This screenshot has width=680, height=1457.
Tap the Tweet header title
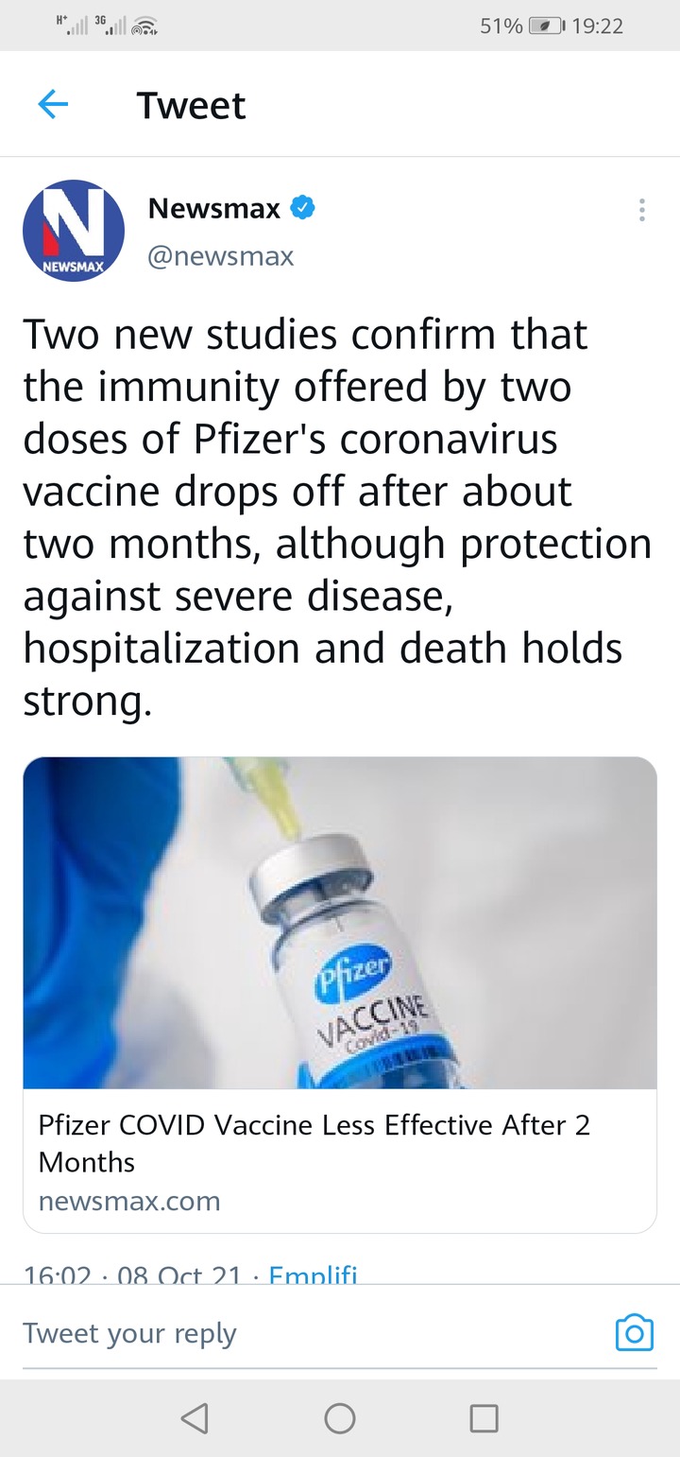coord(191,105)
